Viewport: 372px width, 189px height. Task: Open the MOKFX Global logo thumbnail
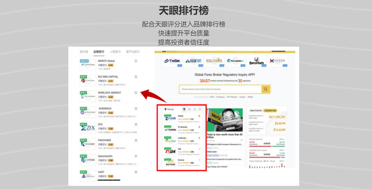pyautogui.click(x=88, y=65)
